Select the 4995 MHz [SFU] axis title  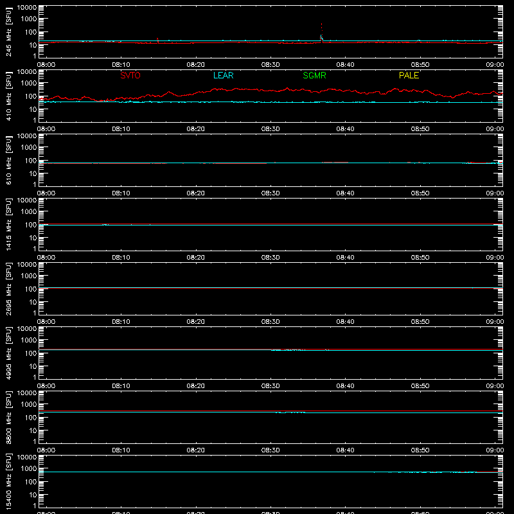coord(9,353)
